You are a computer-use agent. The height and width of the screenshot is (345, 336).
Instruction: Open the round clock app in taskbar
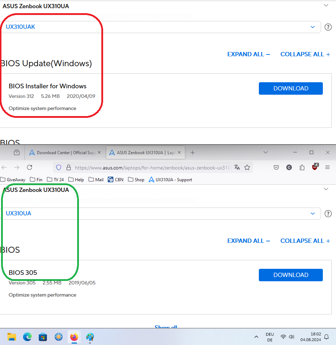coord(59,337)
